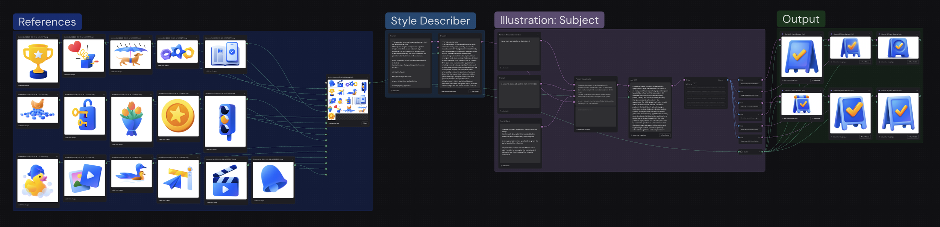Add variable to the Prompt Guide node
Viewport: 940px width, 227px height.
pos(506,166)
